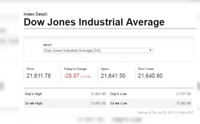Click the Open column label
The height and width of the screenshot is (124, 200).
pos(105,69)
